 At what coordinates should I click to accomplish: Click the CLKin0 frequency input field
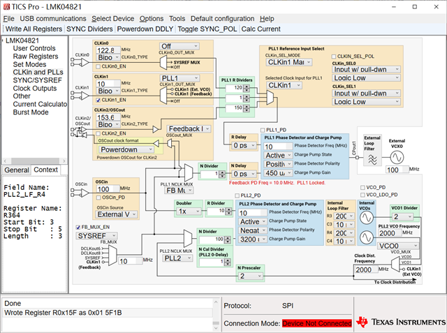tap(108, 50)
